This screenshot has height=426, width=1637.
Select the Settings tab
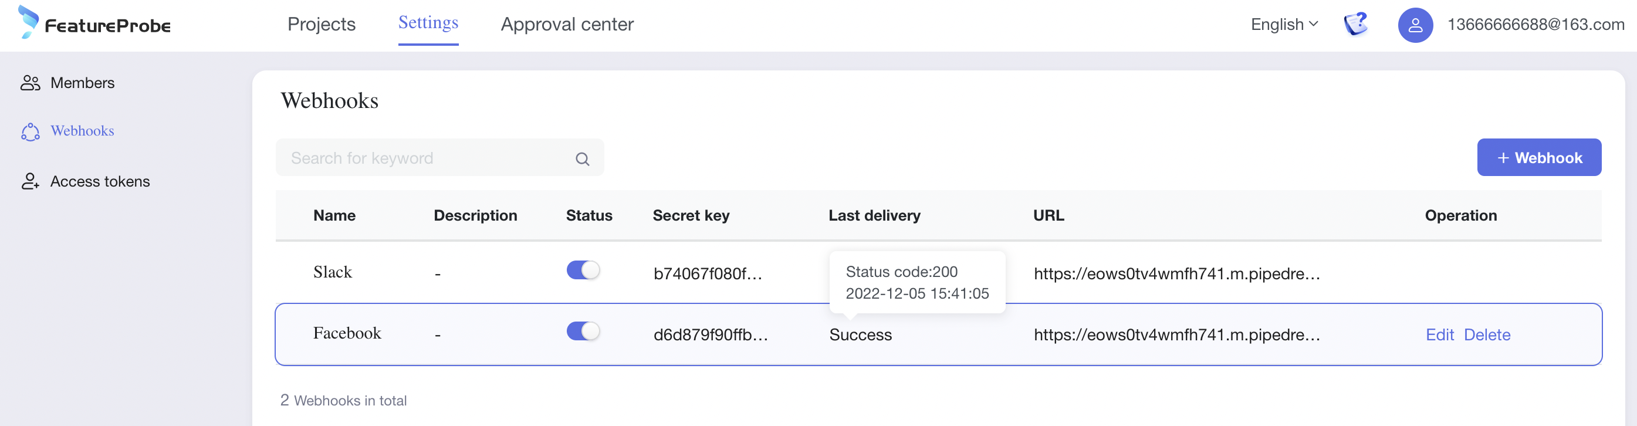point(428,23)
